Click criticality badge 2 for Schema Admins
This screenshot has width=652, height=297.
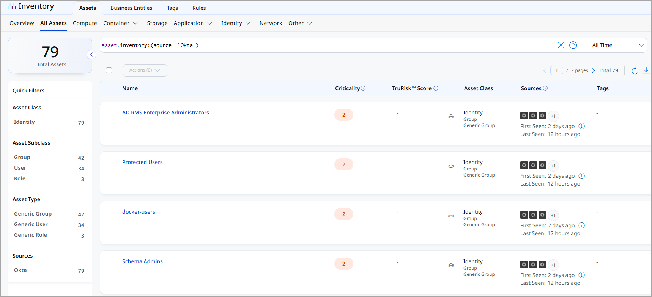344,264
